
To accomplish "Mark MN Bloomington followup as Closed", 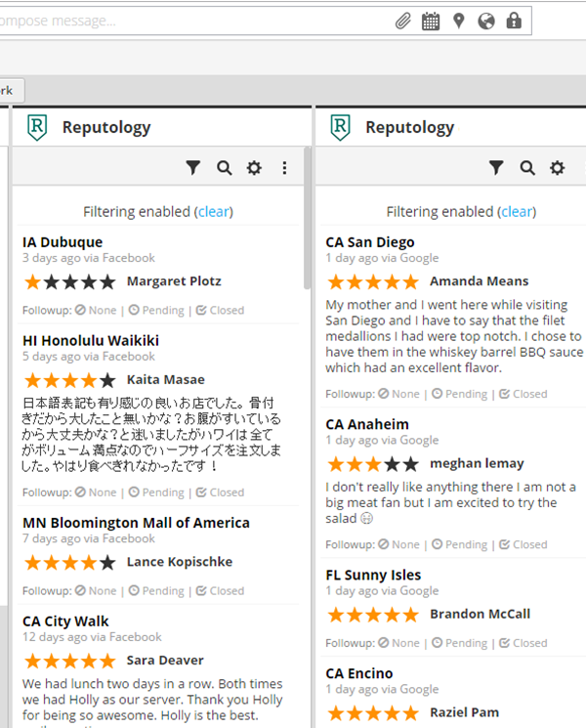I will pos(220,590).
